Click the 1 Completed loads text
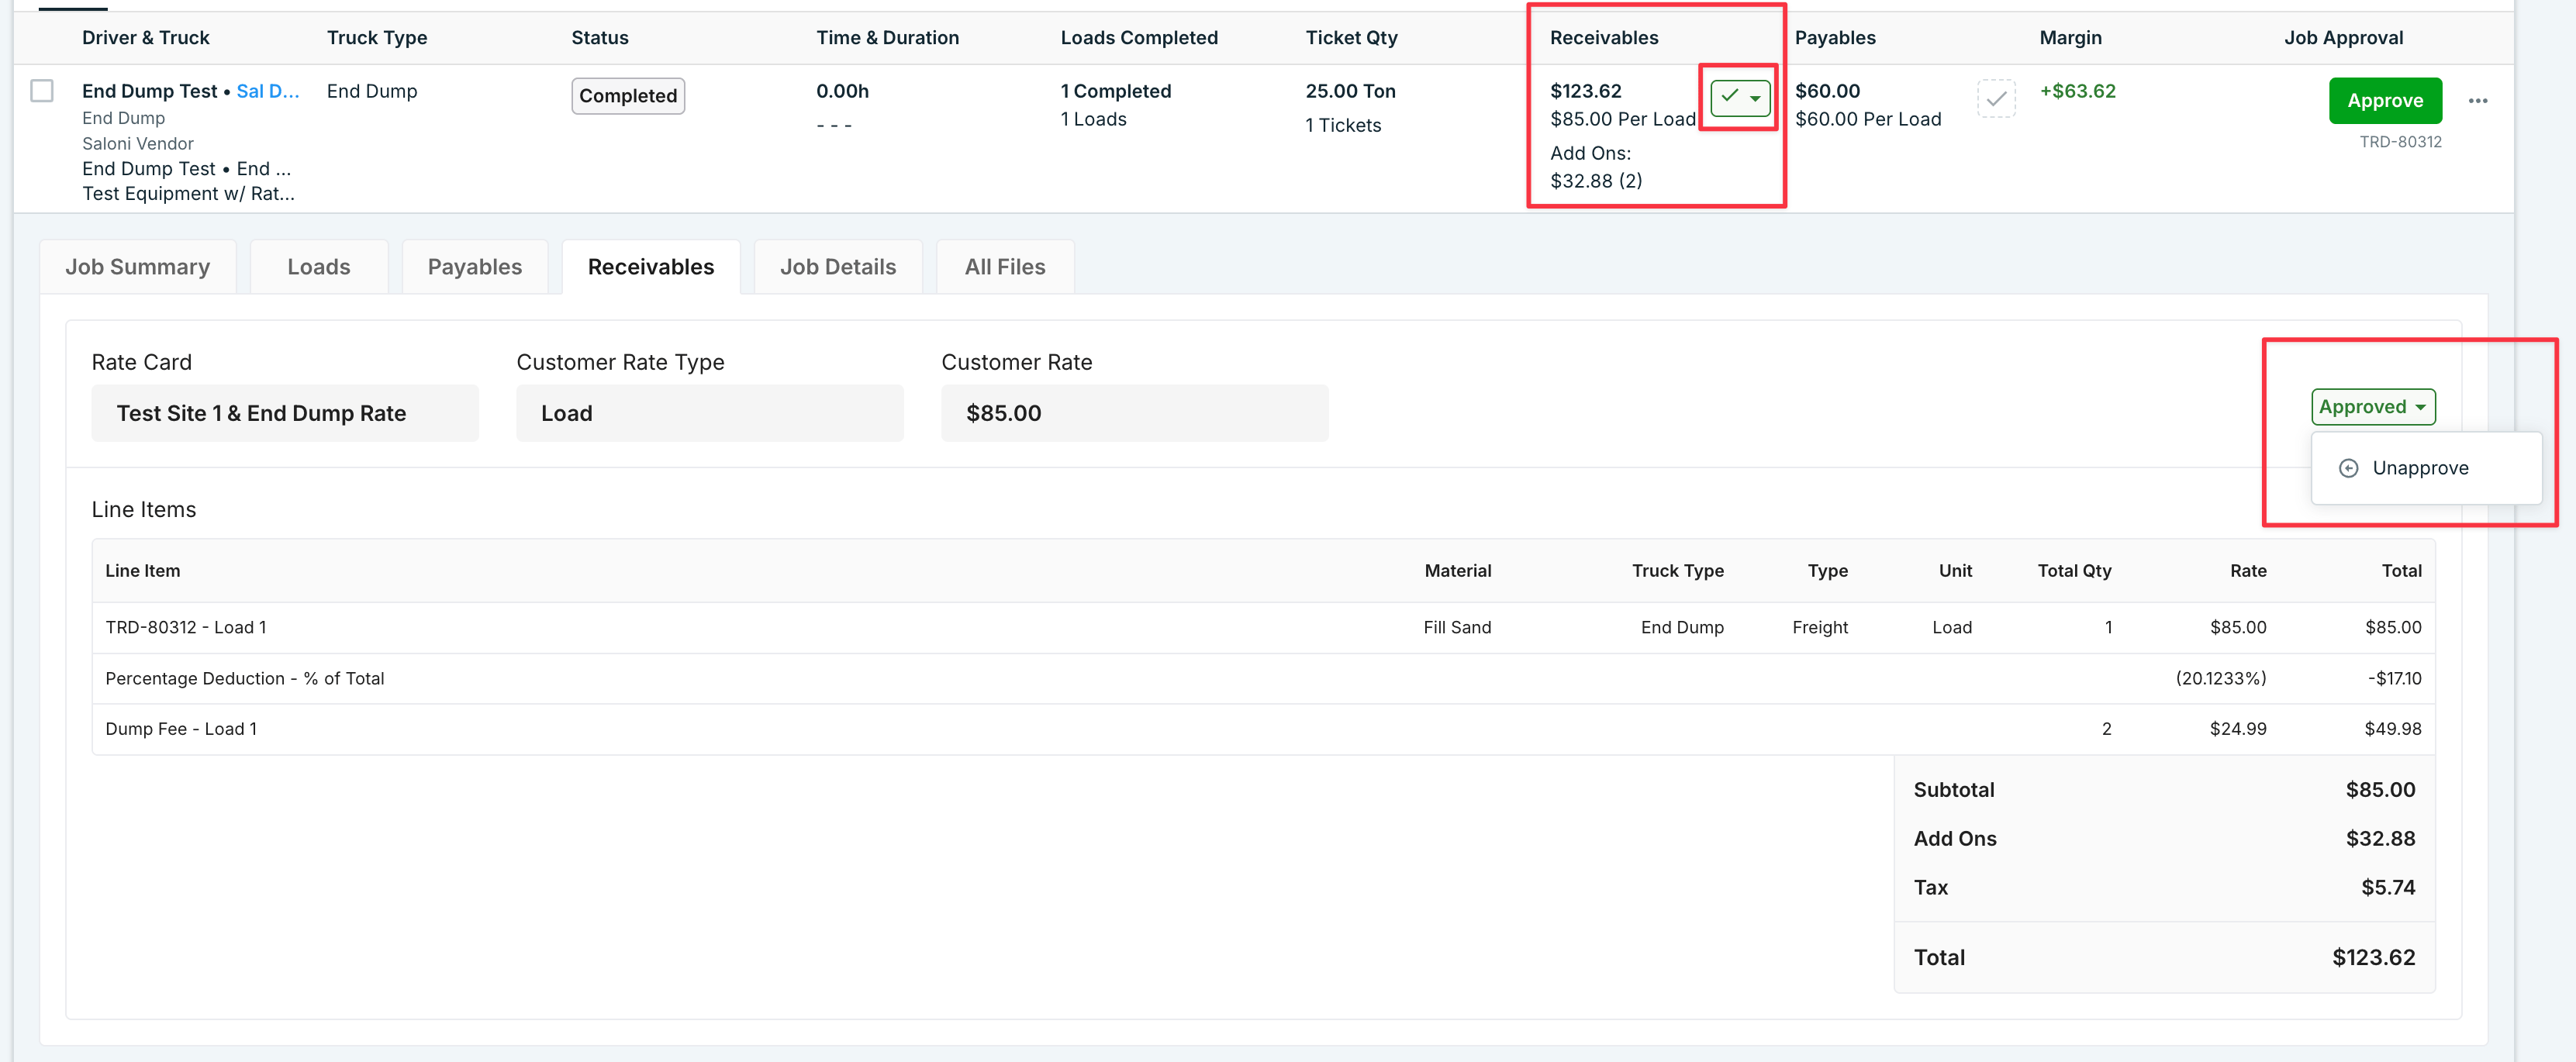Screen dimensions: 2576x1062 coord(1115,91)
